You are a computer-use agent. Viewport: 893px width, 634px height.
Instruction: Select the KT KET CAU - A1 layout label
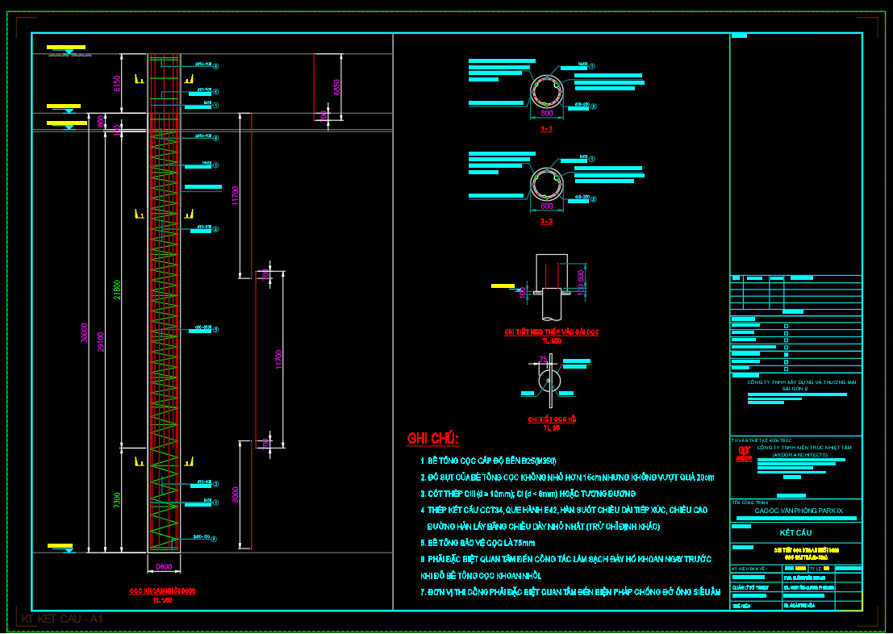point(62,619)
